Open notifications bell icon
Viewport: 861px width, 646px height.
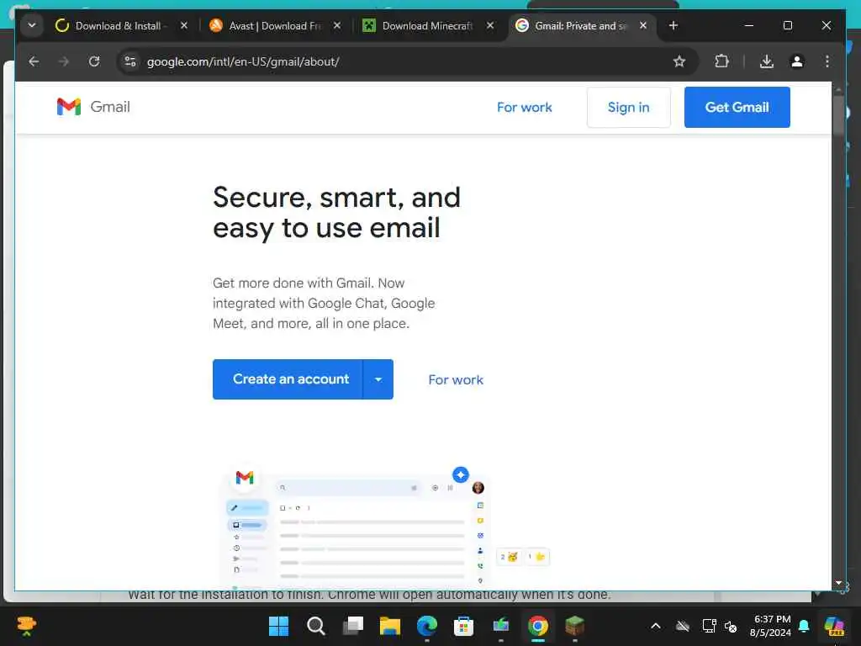804,626
